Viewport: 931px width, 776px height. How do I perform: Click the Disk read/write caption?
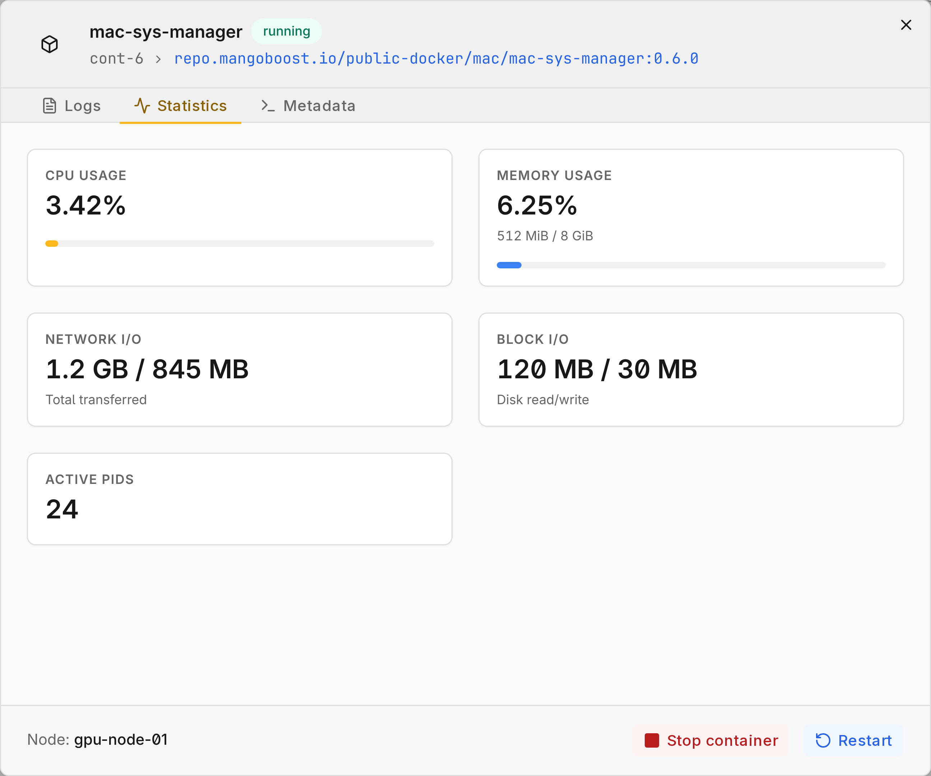tap(543, 399)
